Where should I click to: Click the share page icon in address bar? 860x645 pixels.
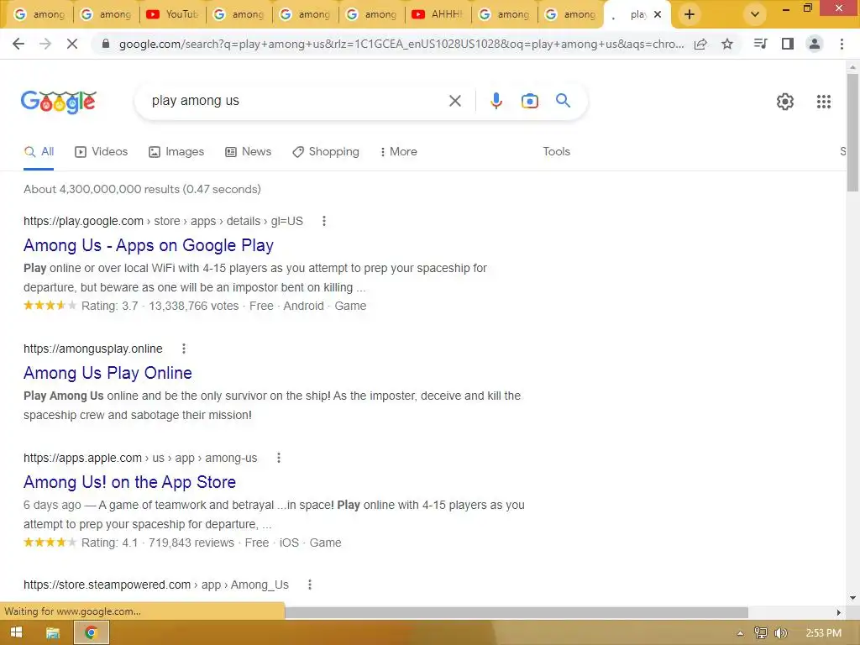click(x=700, y=44)
